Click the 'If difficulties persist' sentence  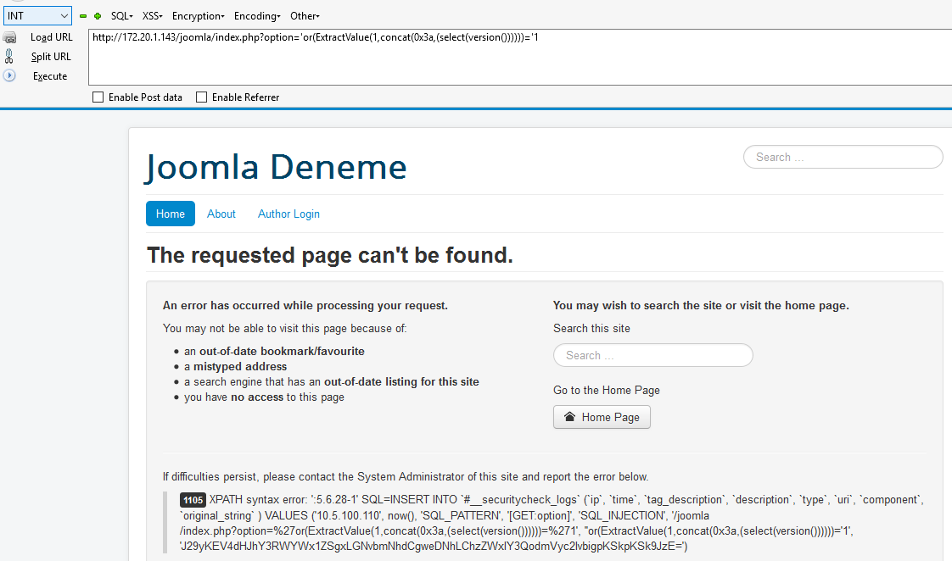(406, 477)
